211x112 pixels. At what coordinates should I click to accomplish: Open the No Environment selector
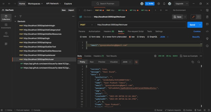[x=187, y=10]
